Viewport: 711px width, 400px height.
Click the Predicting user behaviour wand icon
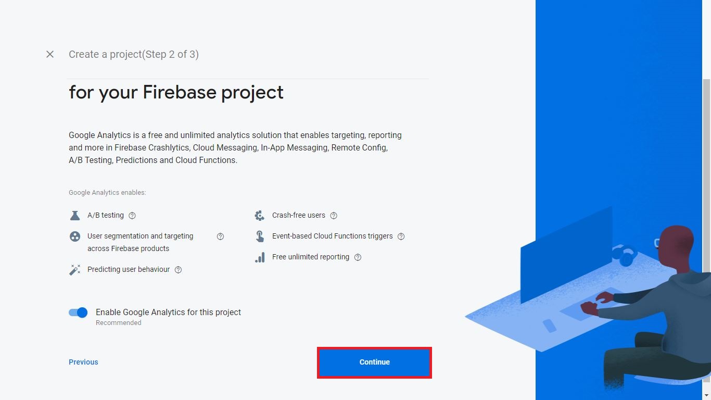[75, 269]
